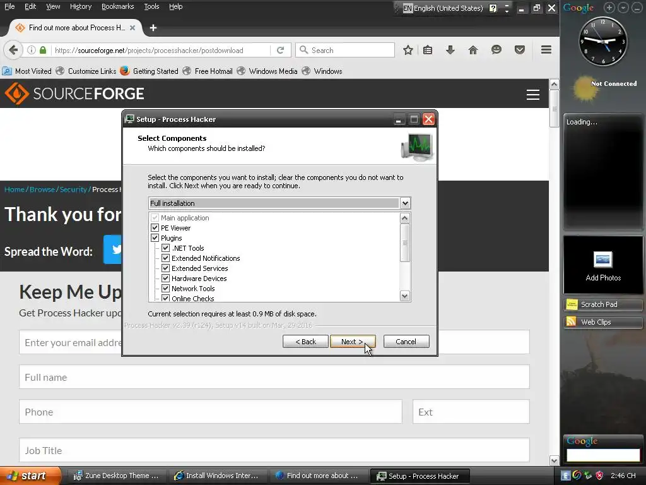
Task: Click the Back button in setup
Action: tap(305, 342)
